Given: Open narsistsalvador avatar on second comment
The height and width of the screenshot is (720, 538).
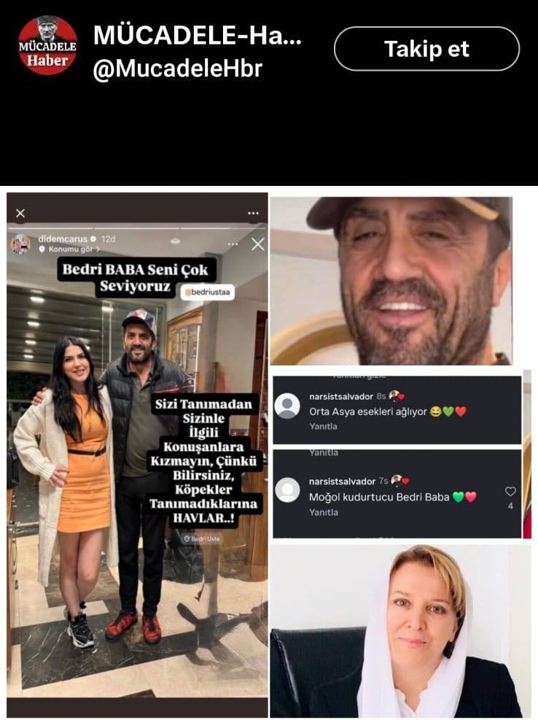Looking at the screenshot, I should 287,490.
